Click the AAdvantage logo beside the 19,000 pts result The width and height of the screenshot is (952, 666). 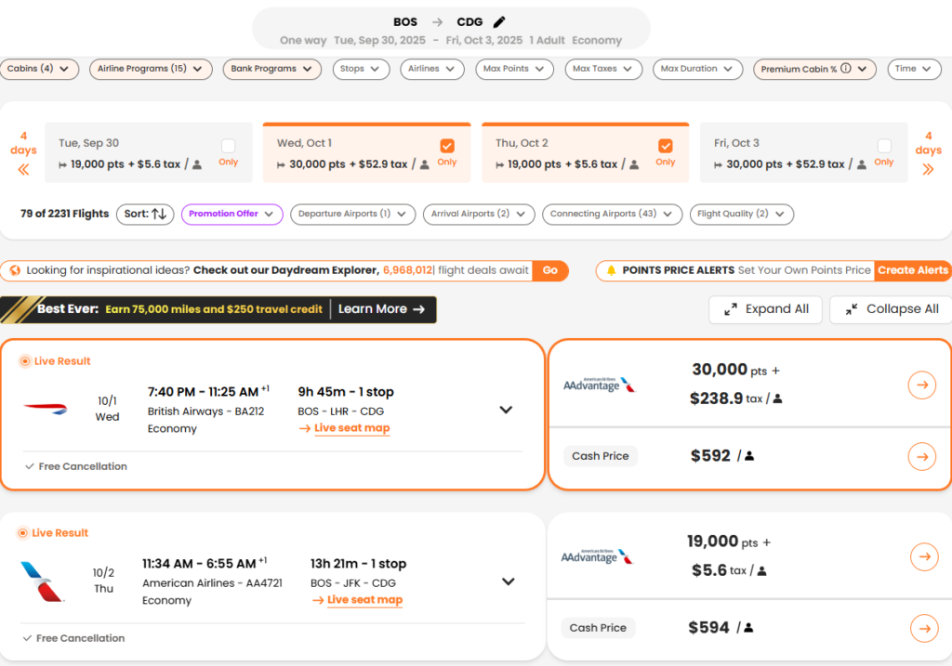(597, 556)
